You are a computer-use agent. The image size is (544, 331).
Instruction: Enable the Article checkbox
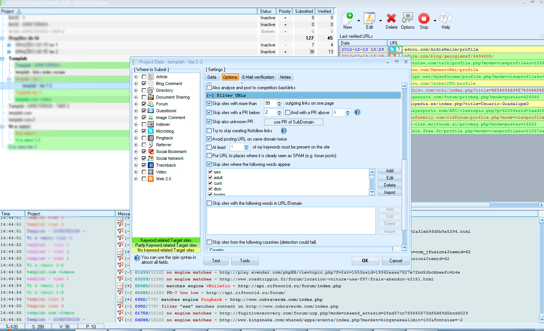(x=144, y=77)
